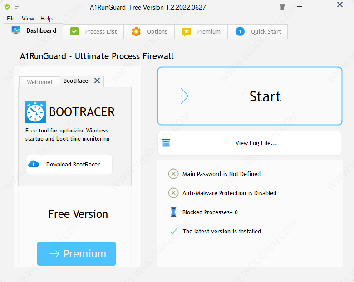The width and height of the screenshot is (354, 282).
Task: Open the Help menu
Action: pos(46,19)
